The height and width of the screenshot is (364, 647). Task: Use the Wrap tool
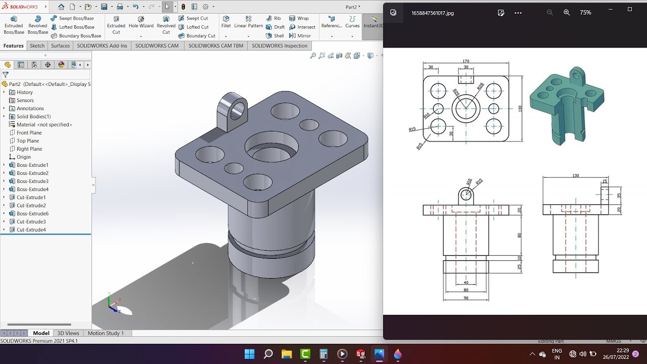coord(299,18)
